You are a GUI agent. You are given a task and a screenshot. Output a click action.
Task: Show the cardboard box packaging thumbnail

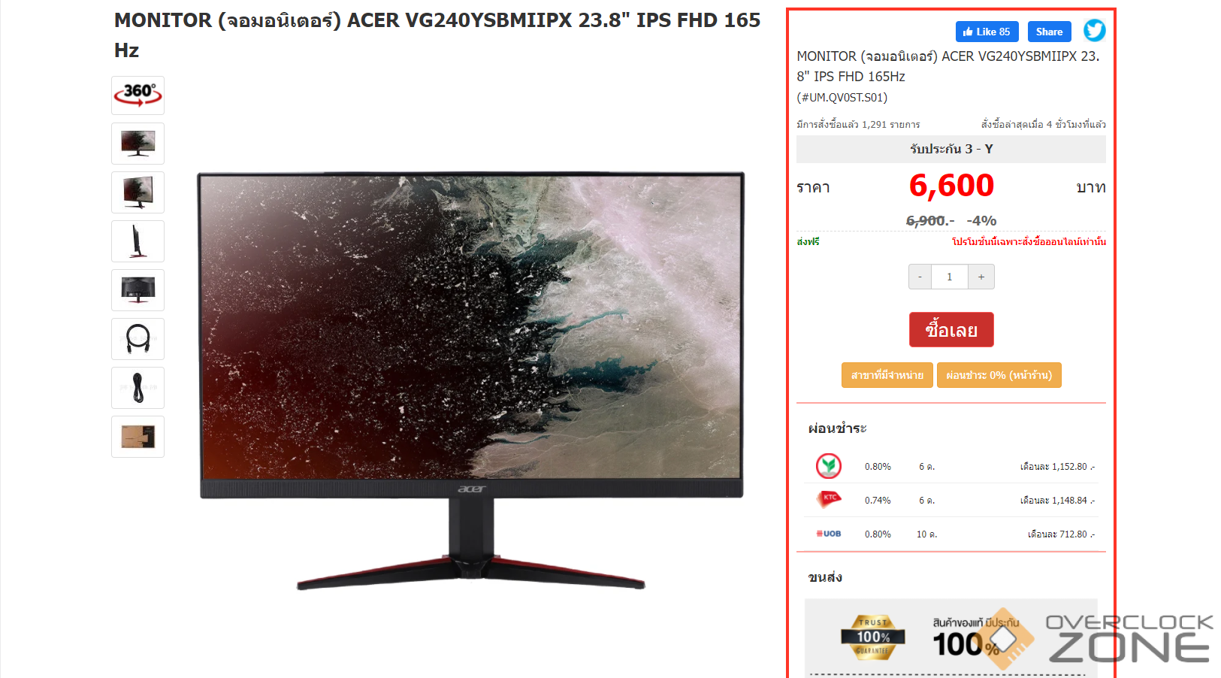point(138,437)
